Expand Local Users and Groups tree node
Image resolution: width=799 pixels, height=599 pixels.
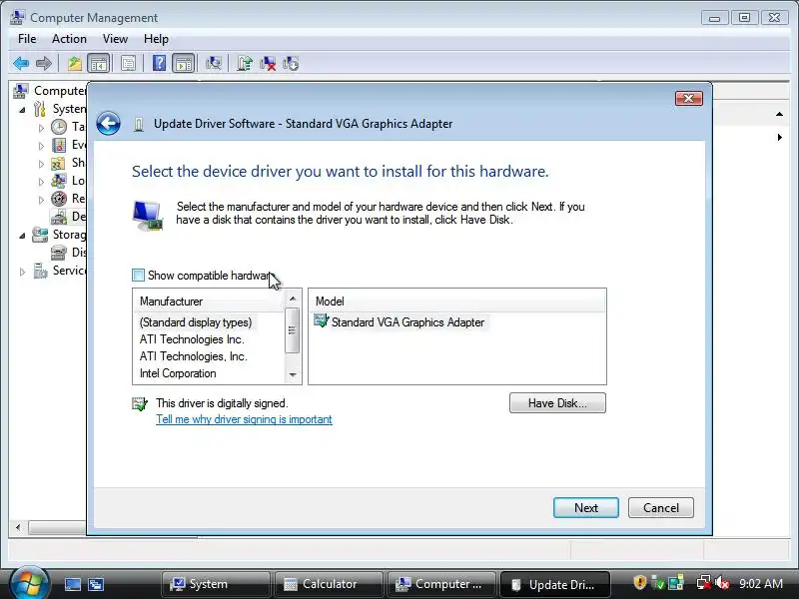click(x=41, y=182)
